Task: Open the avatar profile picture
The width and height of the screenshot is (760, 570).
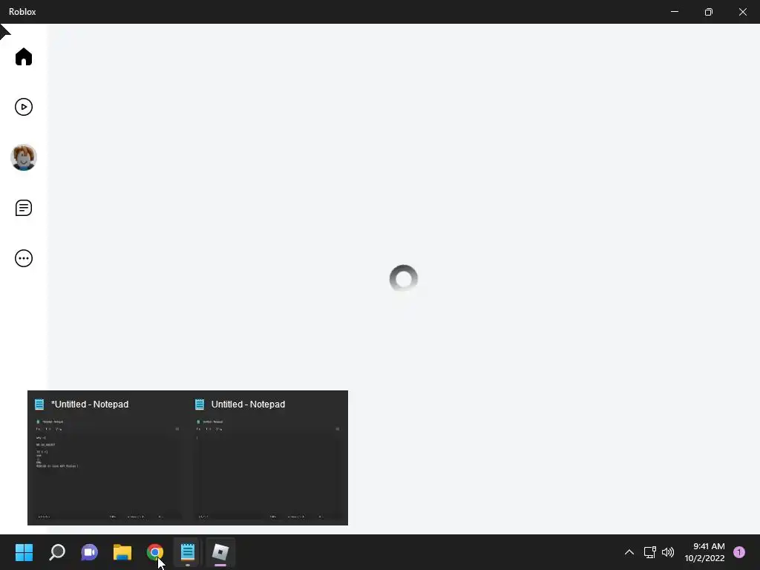Action: pyautogui.click(x=23, y=157)
